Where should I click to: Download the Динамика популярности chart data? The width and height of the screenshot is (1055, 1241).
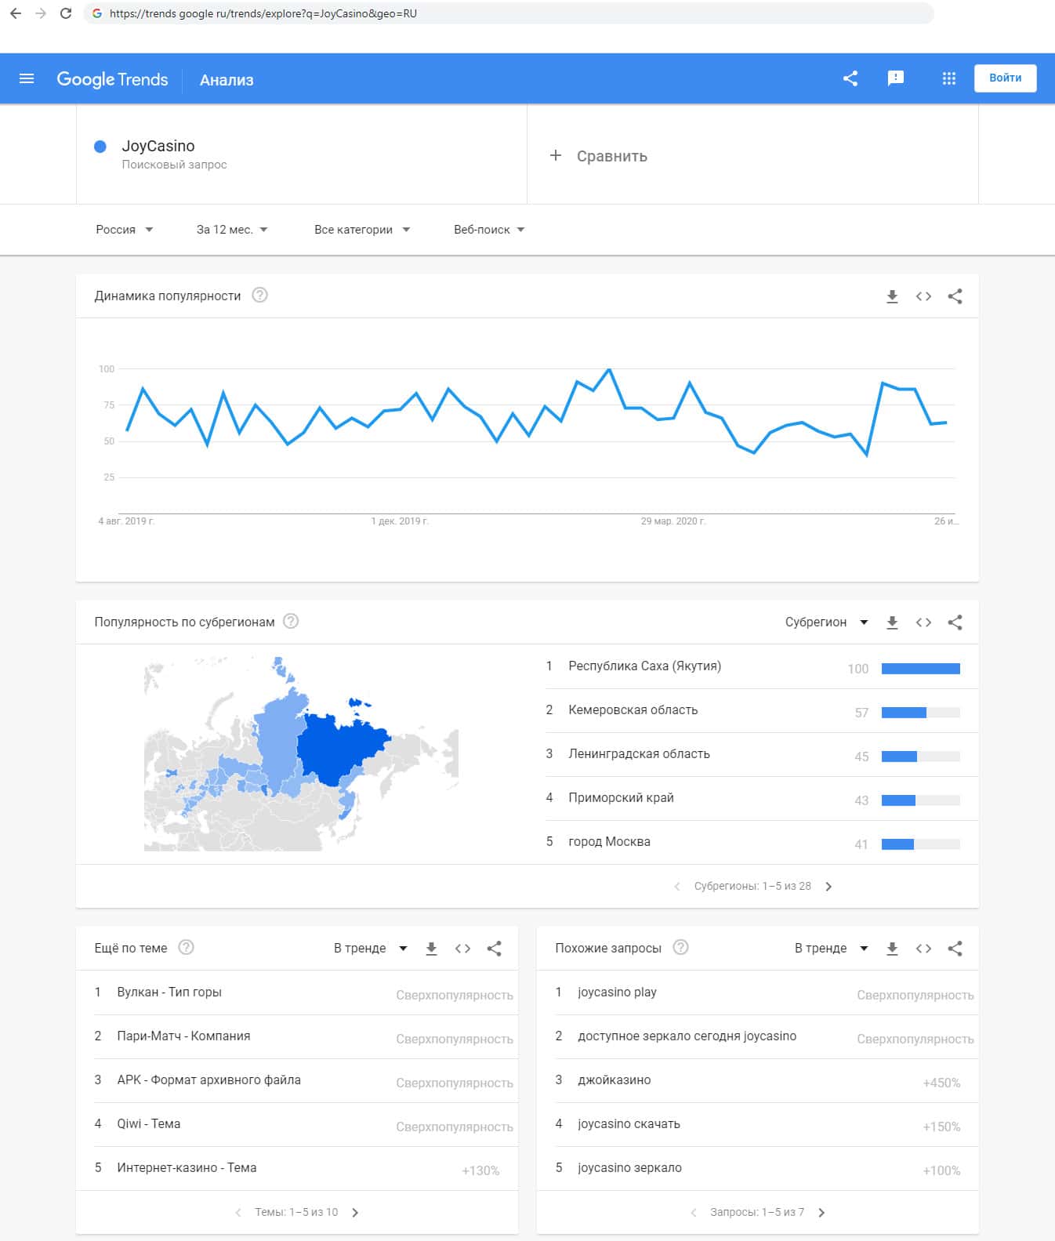pyautogui.click(x=892, y=296)
